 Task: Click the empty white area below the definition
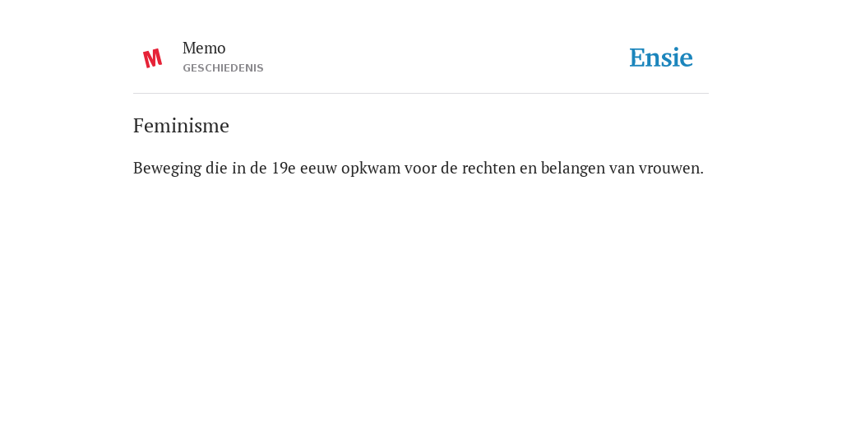[420, 295]
